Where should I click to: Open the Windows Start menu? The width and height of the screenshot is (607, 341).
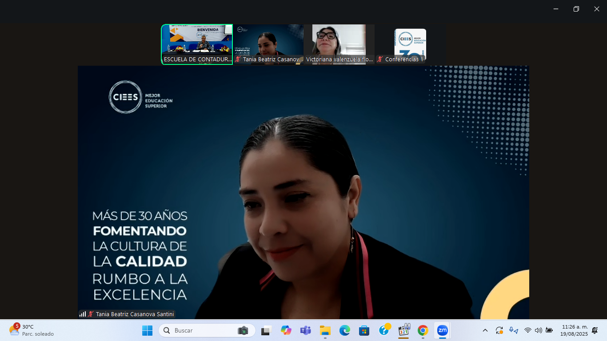[x=147, y=330]
